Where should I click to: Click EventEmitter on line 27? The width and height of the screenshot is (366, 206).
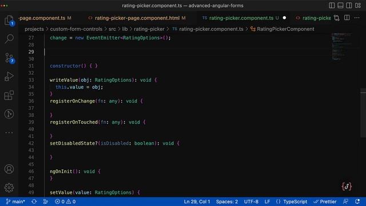click(103, 38)
